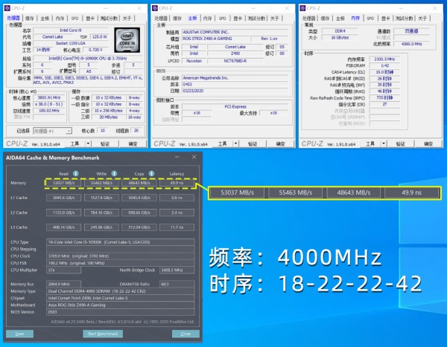Click the 16 GBytes memory size field

point(340,37)
